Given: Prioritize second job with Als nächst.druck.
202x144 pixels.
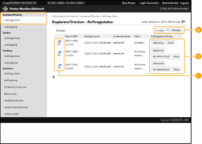Looking at the screenshot, I should (161, 57).
